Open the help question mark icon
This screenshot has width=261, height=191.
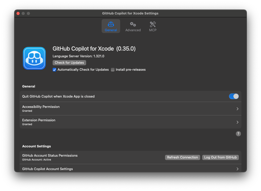tap(238, 134)
